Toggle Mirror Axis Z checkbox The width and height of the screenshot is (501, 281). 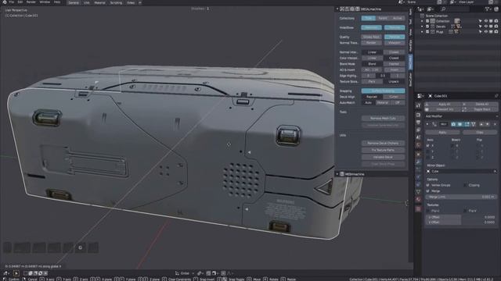tap(428, 158)
